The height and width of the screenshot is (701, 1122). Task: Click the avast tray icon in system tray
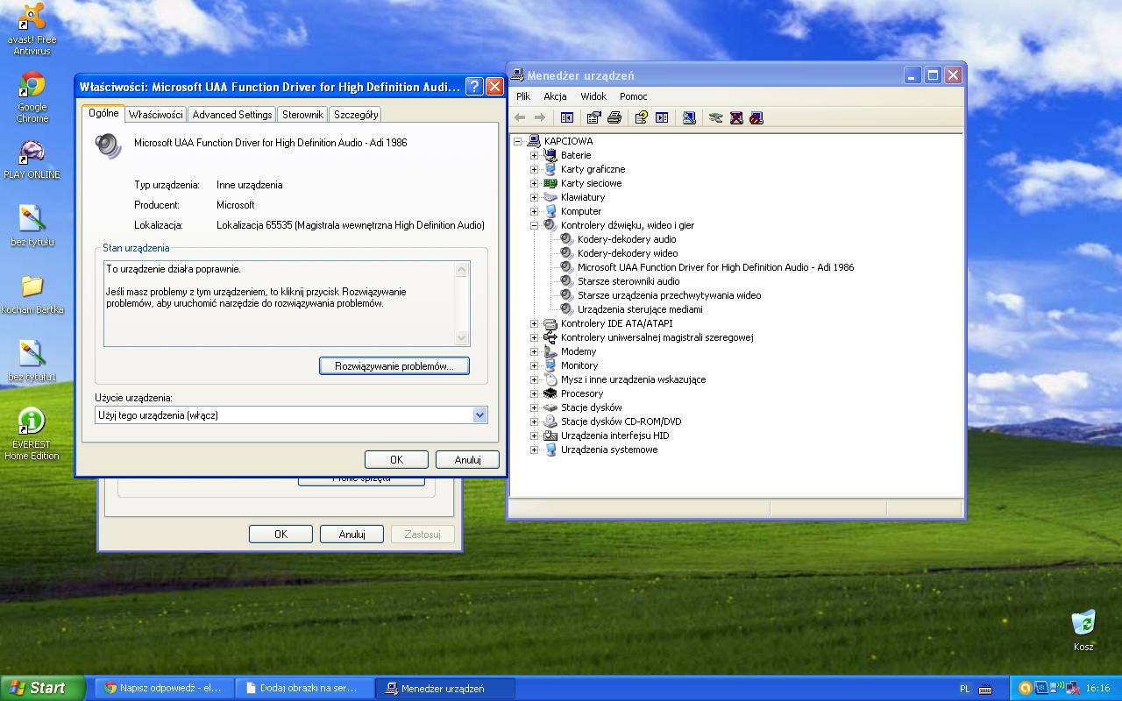(1024, 688)
